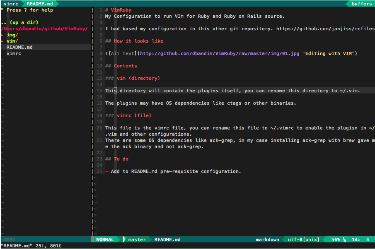The height and width of the screenshot is (249, 375).
Task: Click the master branch name in statusline
Action: 137,239
